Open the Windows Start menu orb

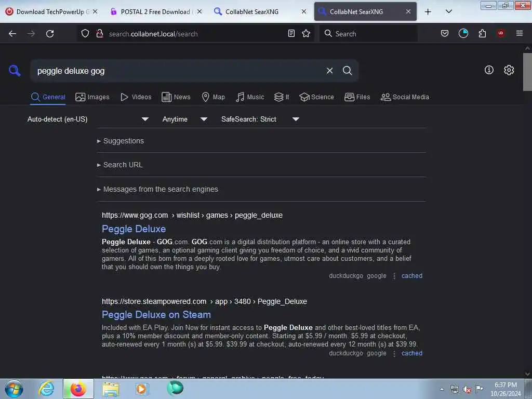point(14,389)
